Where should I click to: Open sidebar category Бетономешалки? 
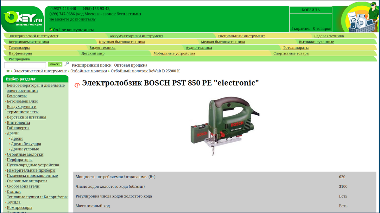click(x=22, y=101)
